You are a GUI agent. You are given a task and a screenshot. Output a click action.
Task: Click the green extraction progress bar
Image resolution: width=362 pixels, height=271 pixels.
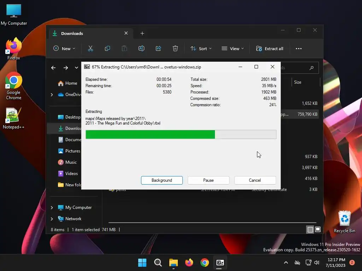pos(181,134)
